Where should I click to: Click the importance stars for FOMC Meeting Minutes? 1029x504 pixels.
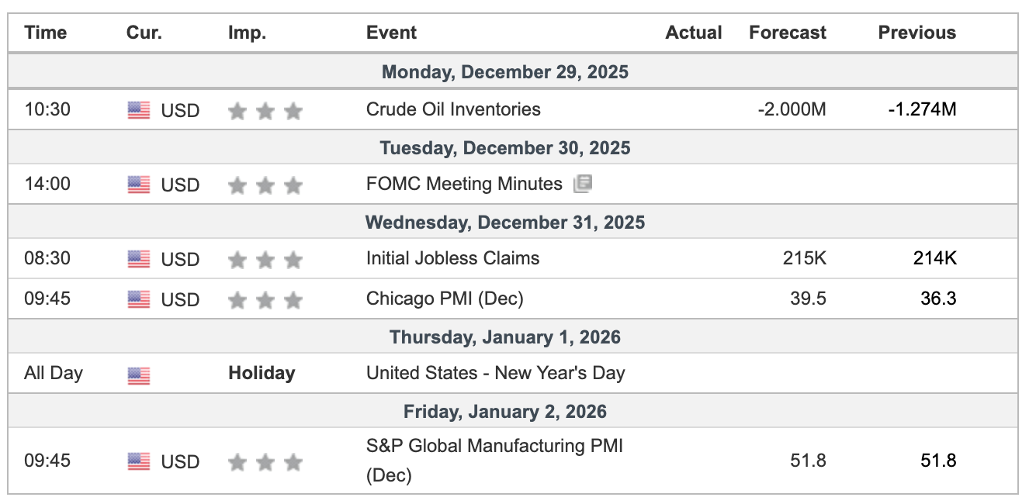[x=265, y=185]
